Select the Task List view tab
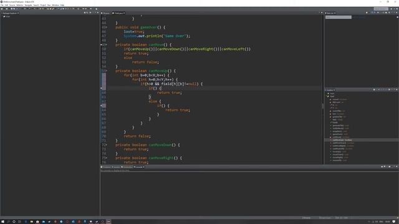The width and height of the screenshot is (399, 224). 330,13
